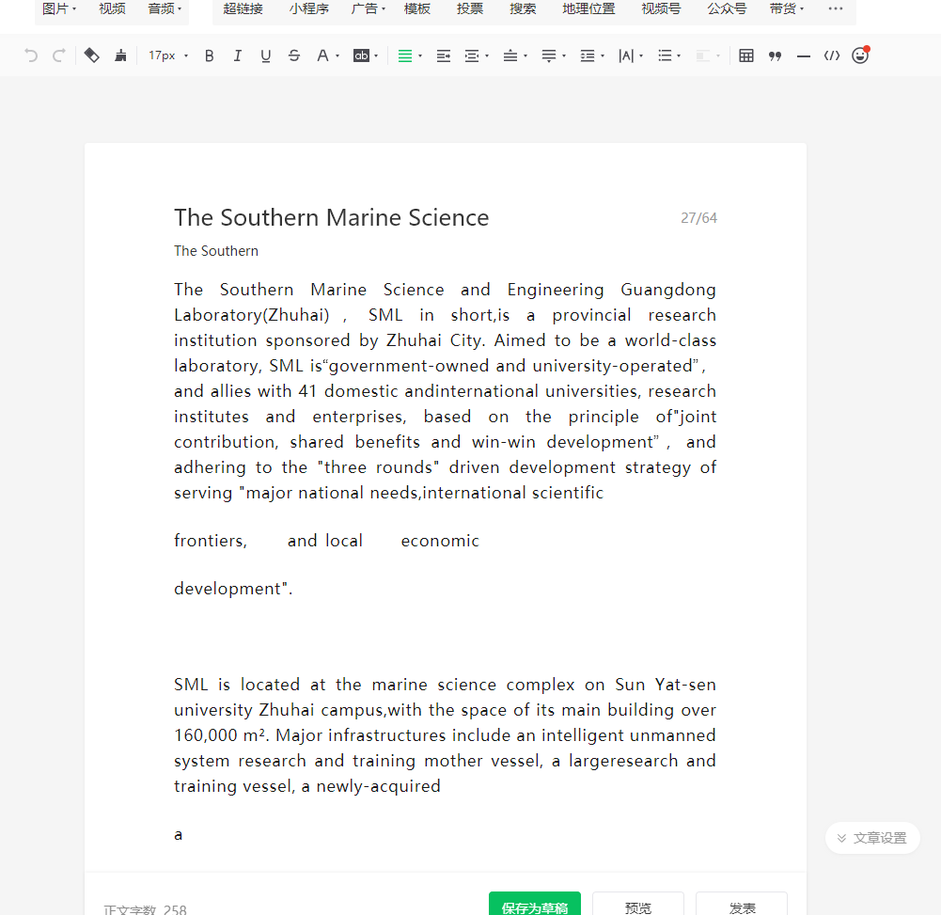Click the word "economic" in body
Image resolution: width=941 pixels, height=915 pixels.
(440, 541)
